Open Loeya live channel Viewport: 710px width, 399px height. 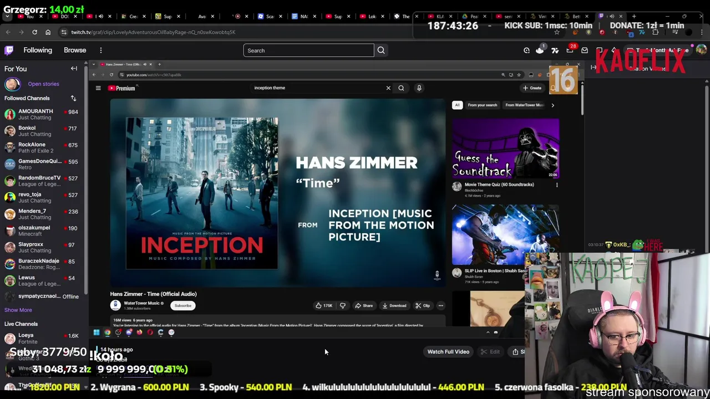click(x=42, y=338)
